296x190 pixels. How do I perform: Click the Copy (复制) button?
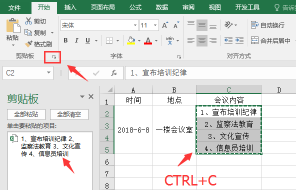(35, 32)
